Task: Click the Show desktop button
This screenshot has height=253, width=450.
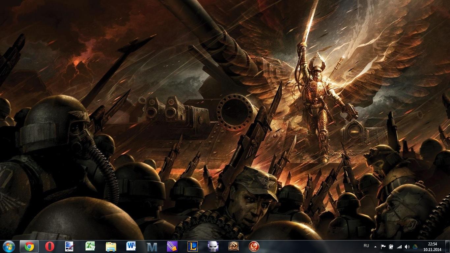Action: pyautogui.click(x=447, y=246)
